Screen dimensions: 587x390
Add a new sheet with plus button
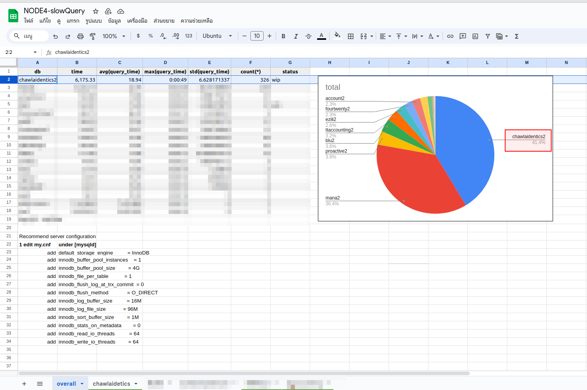pyautogui.click(x=24, y=384)
